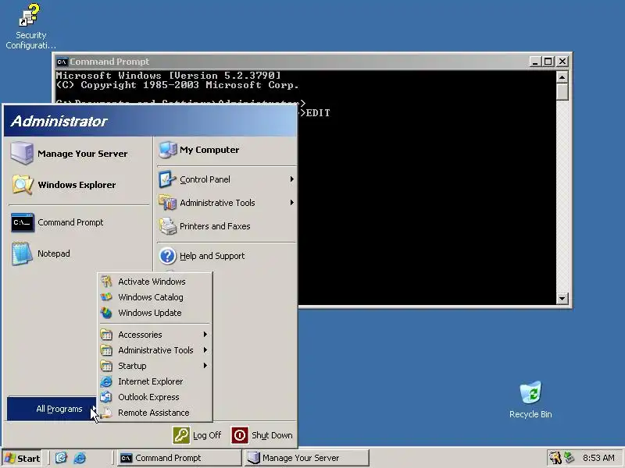This screenshot has width=625, height=468.
Task: Click the red Shut Down power icon
Action: [x=240, y=435]
